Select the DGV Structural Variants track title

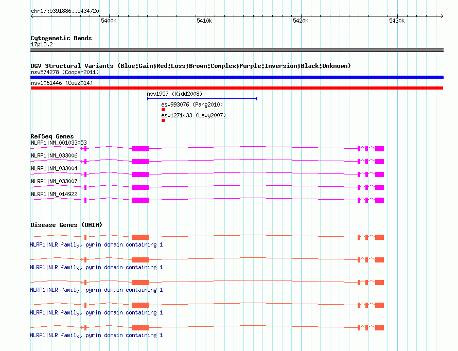[x=190, y=66]
